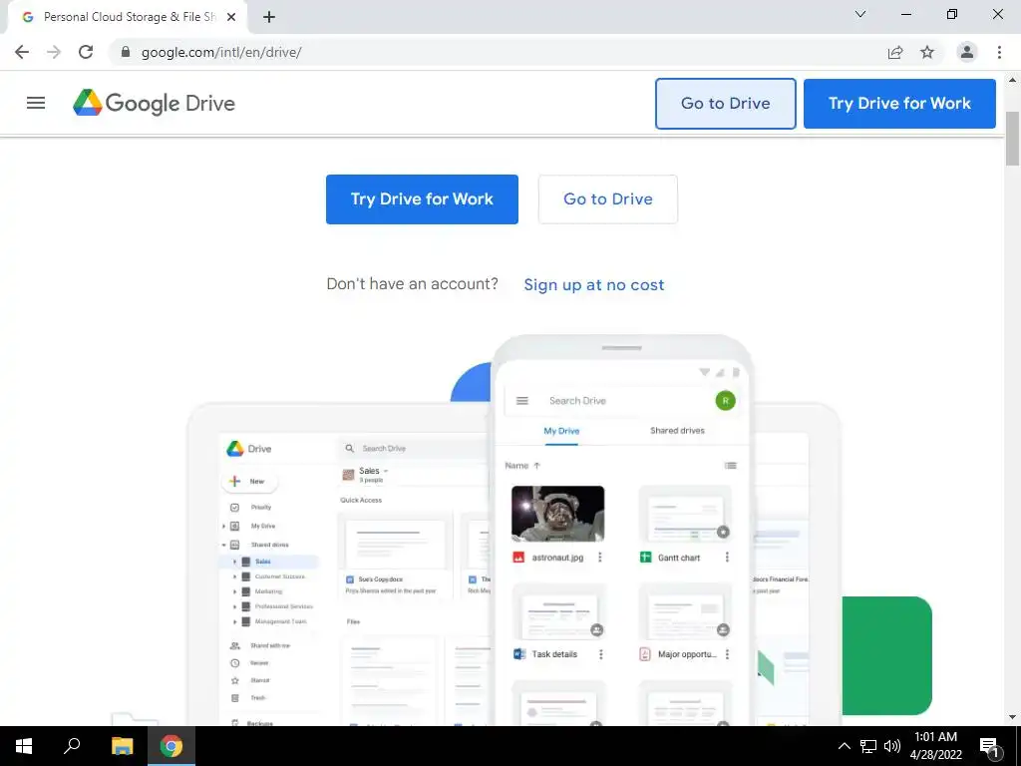
Task: Open File Explorer from taskbar
Action: (122, 746)
